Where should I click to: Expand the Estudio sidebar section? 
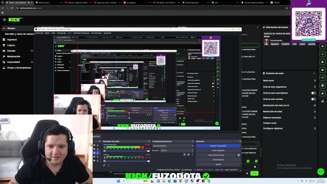(32, 51)
